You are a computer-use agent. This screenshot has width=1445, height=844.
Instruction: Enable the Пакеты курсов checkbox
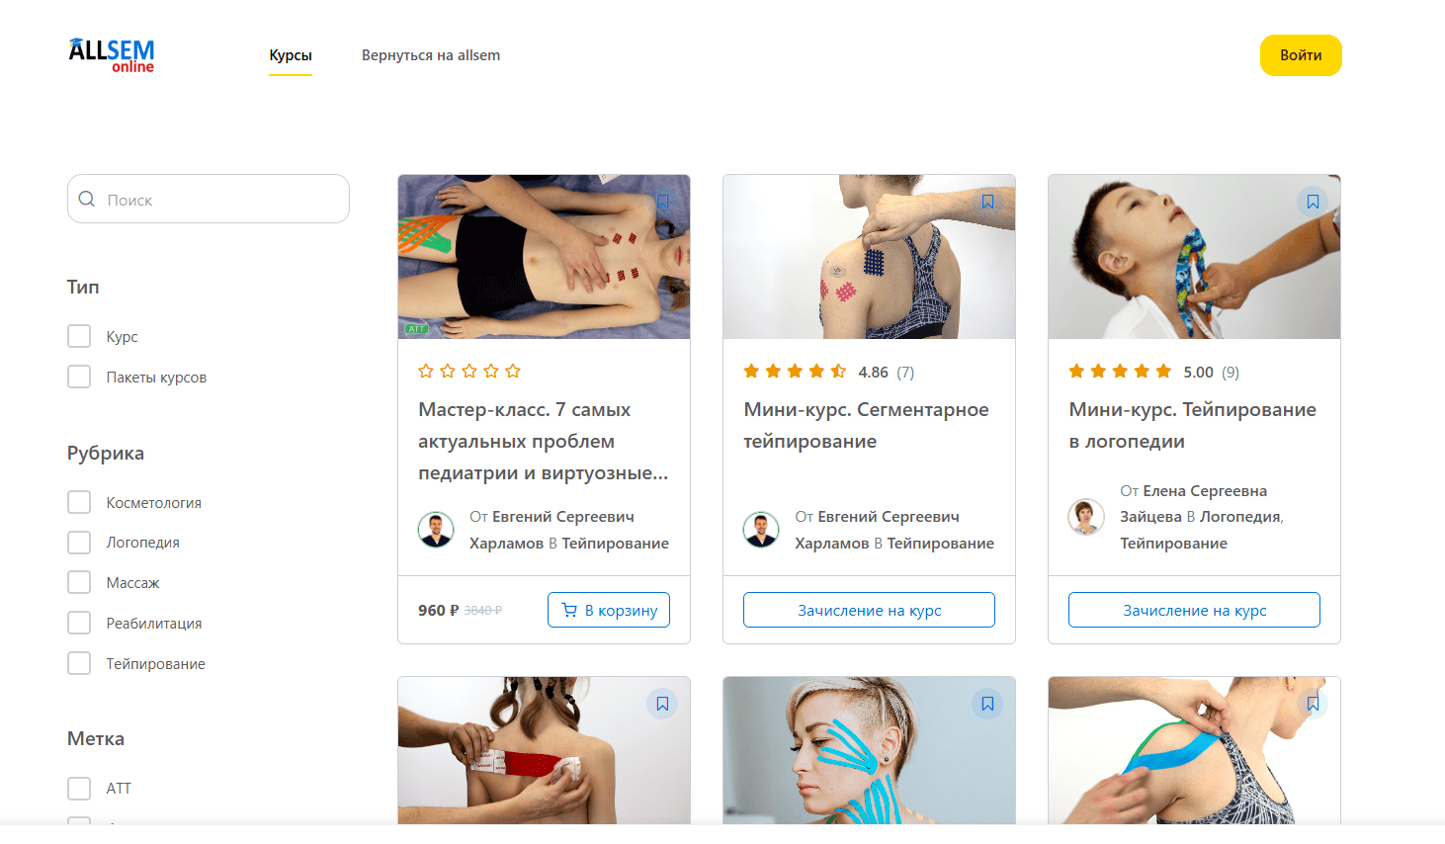(79, 377)
